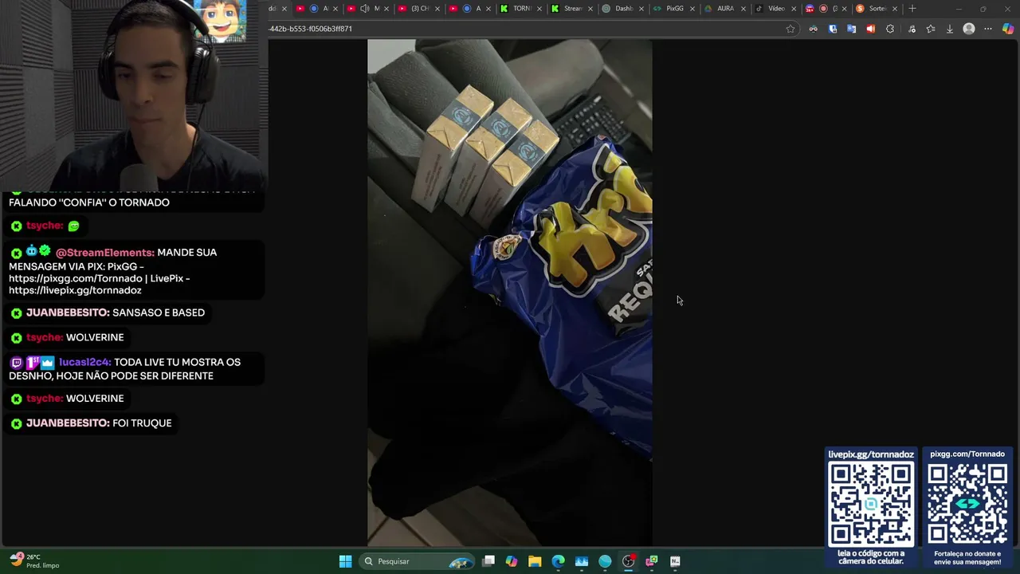Click the @StreamElements username in chat

(105, 253)
